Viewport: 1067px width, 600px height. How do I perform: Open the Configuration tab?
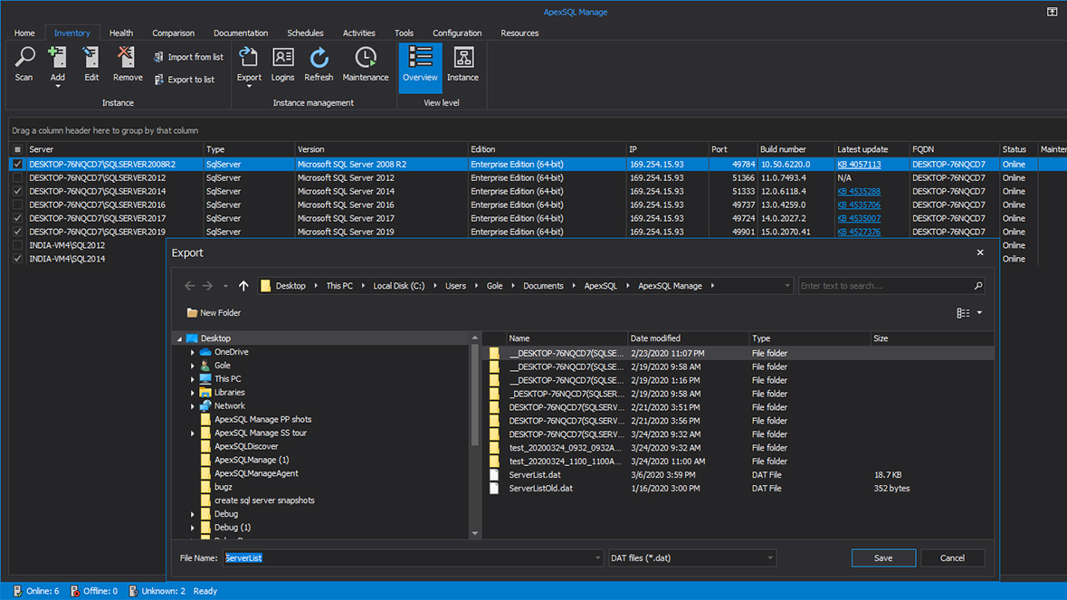[457, 33]
